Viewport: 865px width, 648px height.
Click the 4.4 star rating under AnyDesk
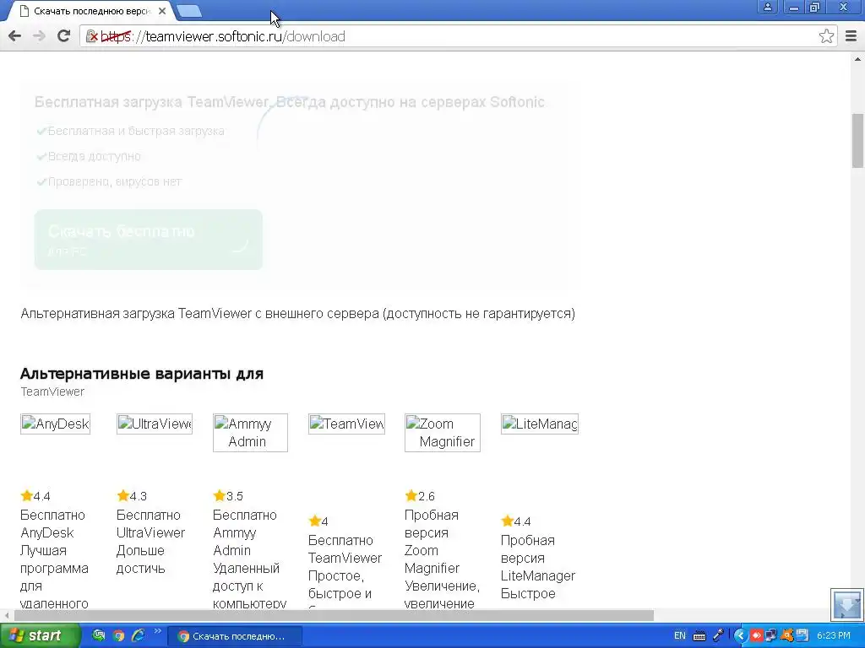(x=35, y=496)
